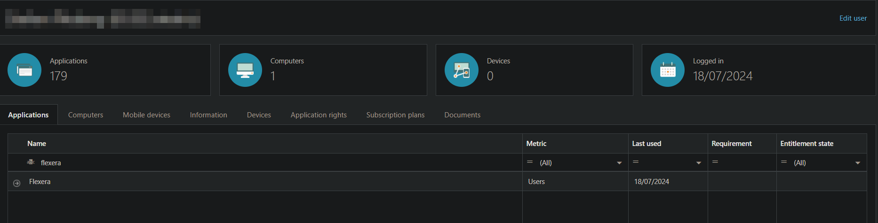Sort by the Metric column header

pyautogui.click(x=536, y=144)
